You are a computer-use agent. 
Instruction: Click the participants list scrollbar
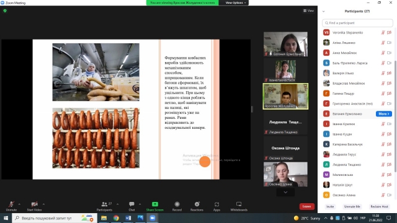click(395, 116)
